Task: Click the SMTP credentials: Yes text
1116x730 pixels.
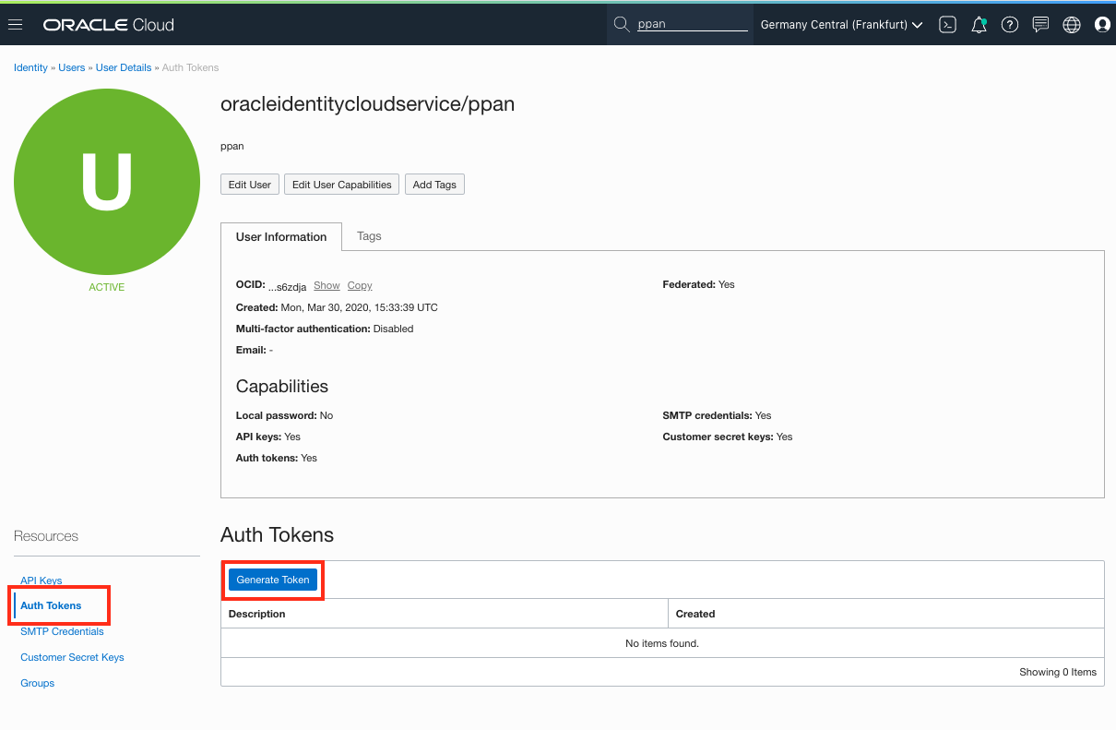Action: pyautogui.click(x=717, y=415)
